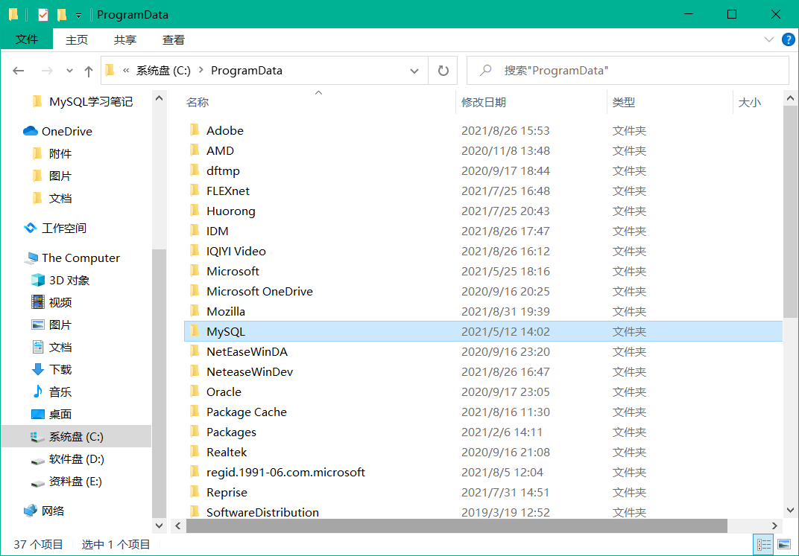The image size is (799, 556).
Task: Click the AMD folder icon
Action: [194, 150]
